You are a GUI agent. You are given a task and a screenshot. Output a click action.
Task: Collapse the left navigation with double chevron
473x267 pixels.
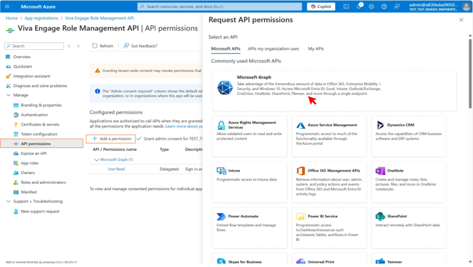[78, 46]
